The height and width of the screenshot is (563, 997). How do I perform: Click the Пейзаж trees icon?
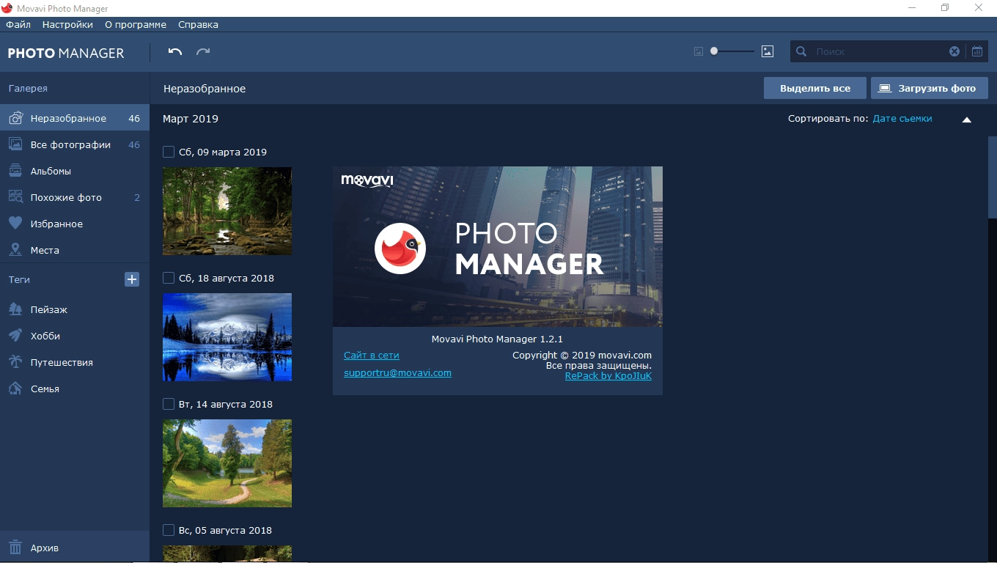[x=15, y=309]
